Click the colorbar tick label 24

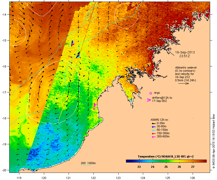(152, 167)
